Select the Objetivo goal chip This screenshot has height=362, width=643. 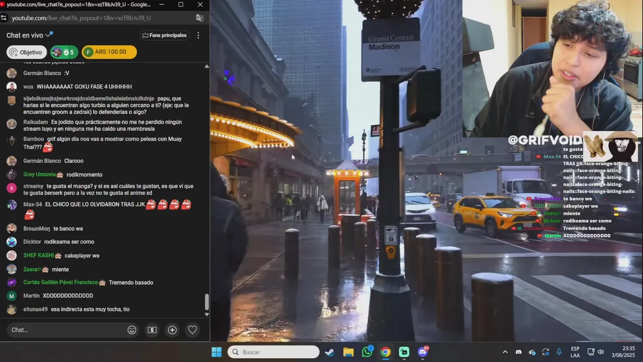point(27,52)
